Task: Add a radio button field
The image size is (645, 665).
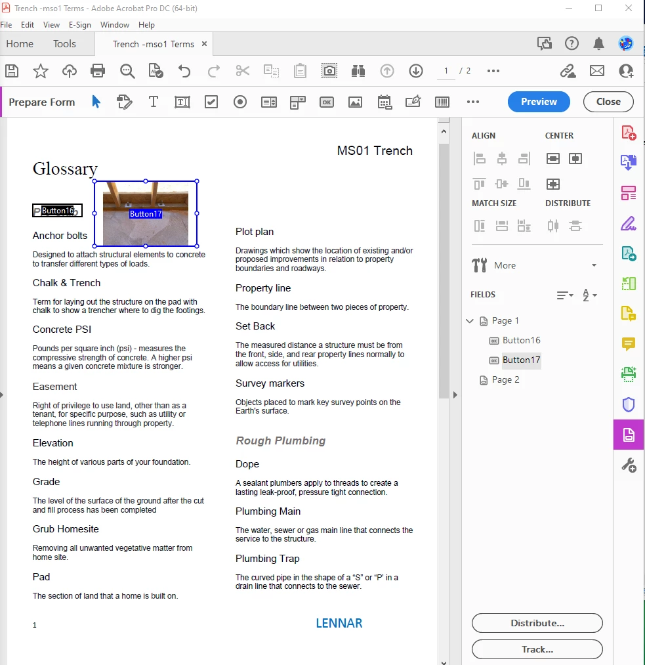Action: 240,102
